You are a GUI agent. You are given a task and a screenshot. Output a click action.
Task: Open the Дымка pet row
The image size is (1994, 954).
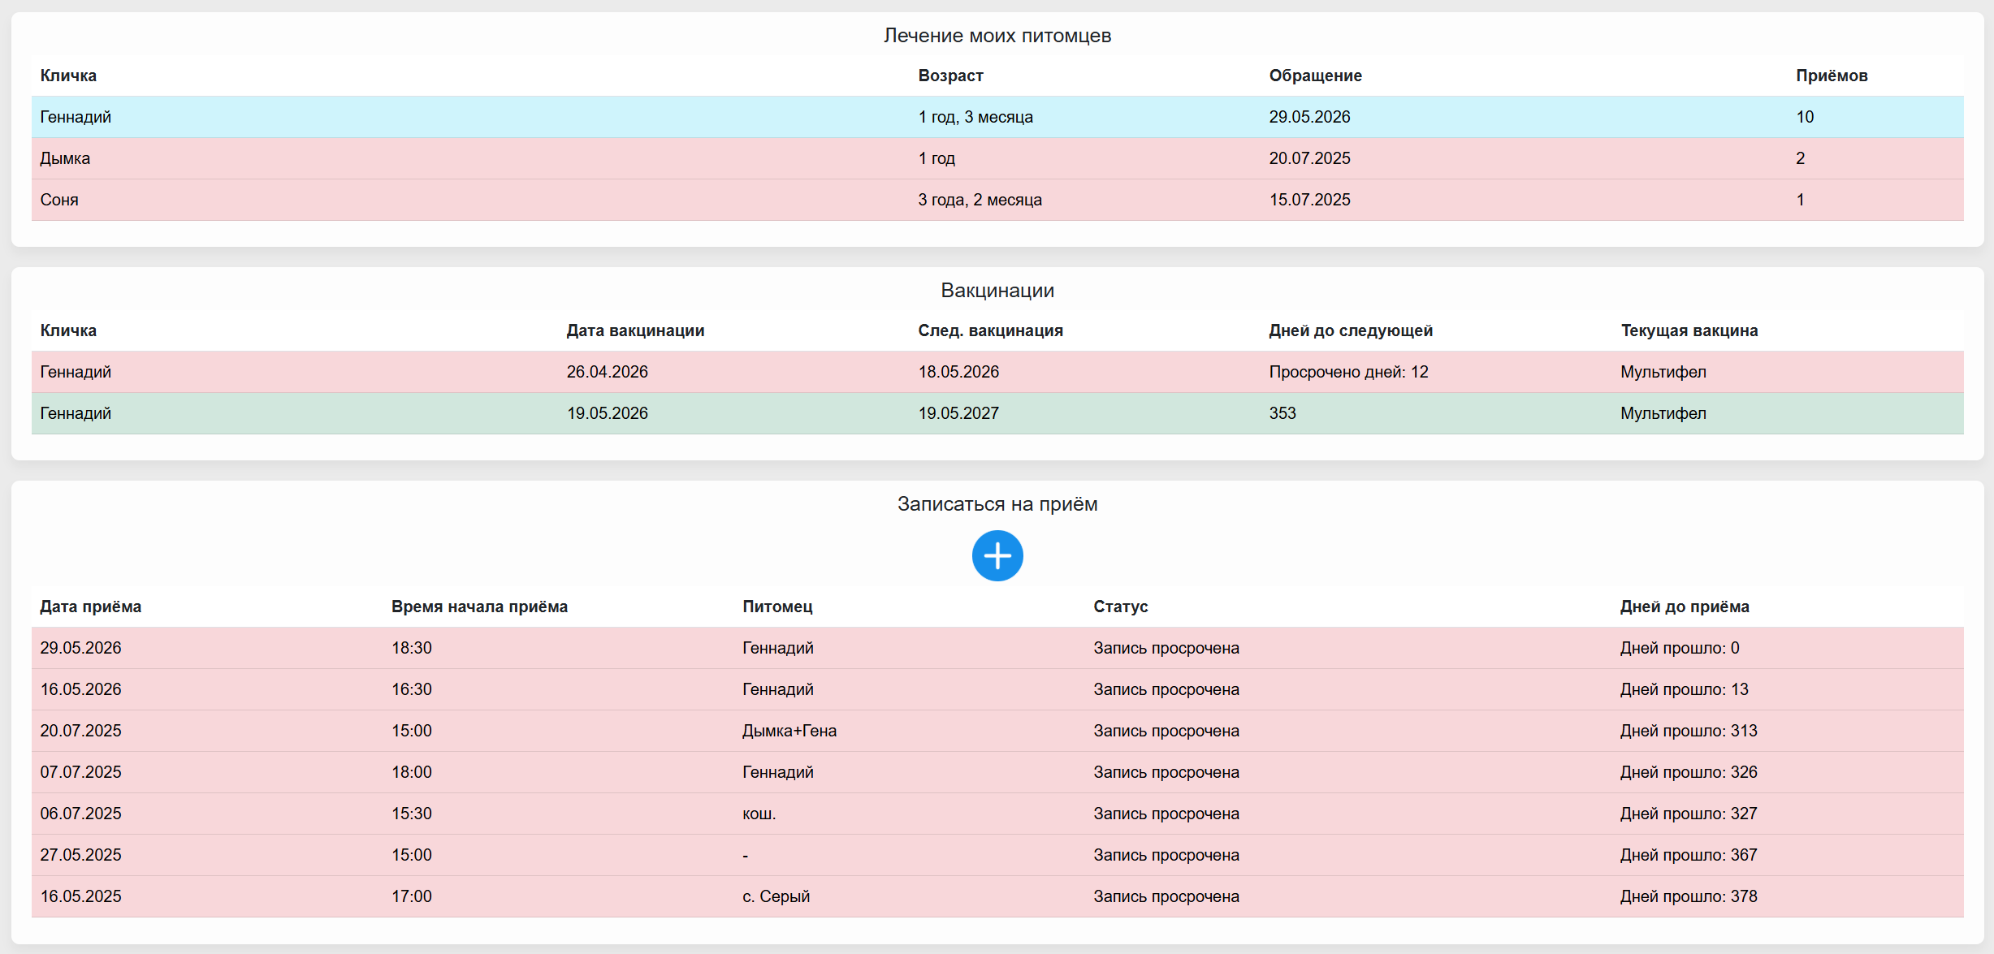coord(997,158)
